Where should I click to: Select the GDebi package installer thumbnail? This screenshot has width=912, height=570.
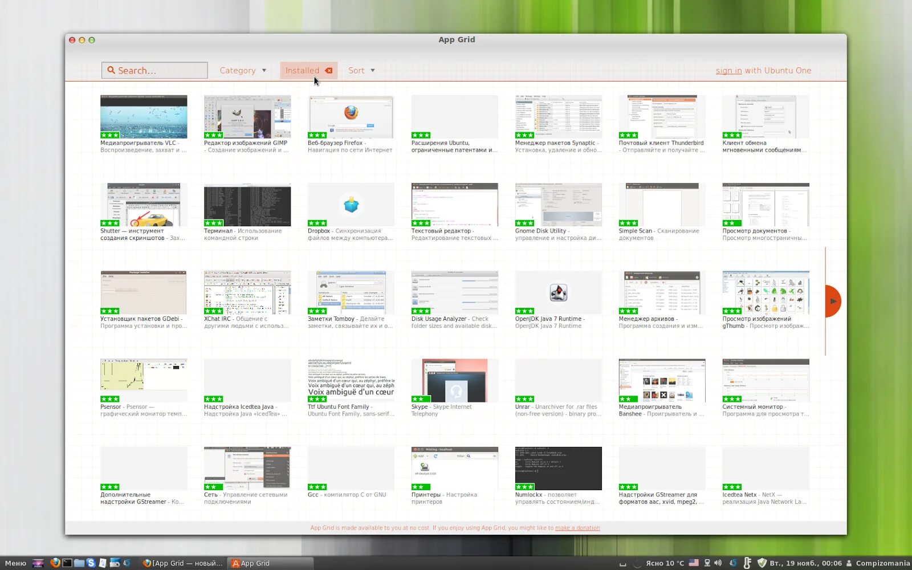click(144, 292)
